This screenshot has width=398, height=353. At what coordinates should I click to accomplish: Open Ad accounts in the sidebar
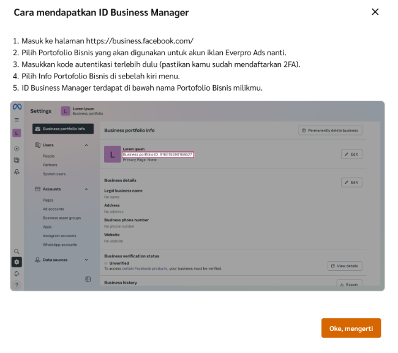[x=53, y=209]
